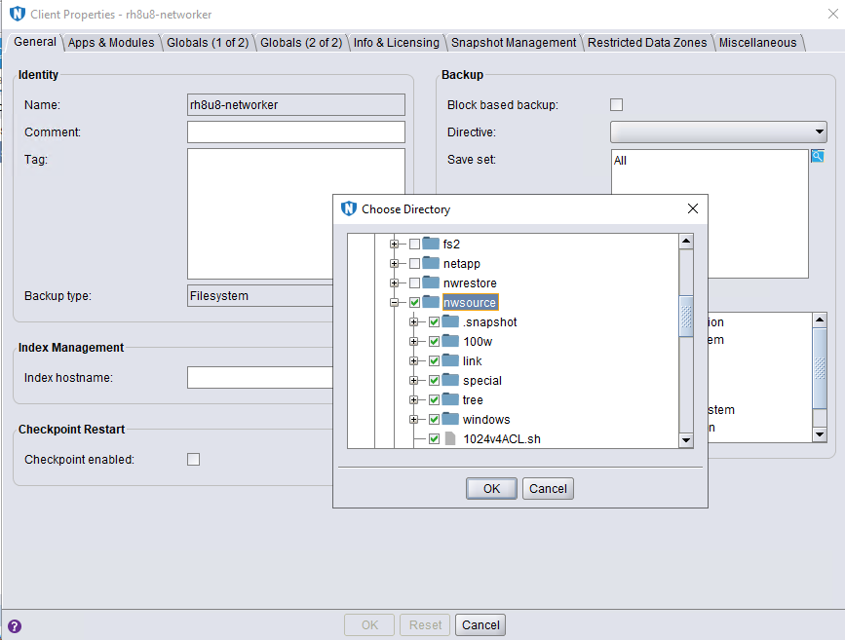Click the directory tree scroll down arrow
Viewport: 845px width, 640px height.
[x=686, y=440]
